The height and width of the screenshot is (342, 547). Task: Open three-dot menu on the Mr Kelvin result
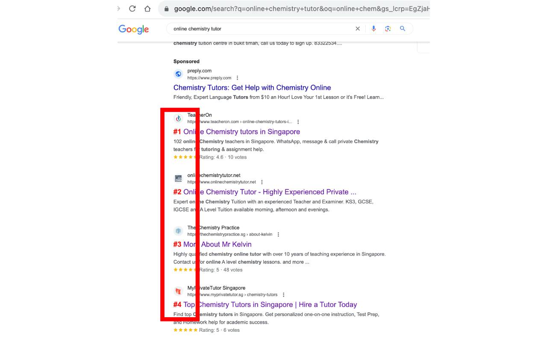pyautogui.click(x=278, y=234)
